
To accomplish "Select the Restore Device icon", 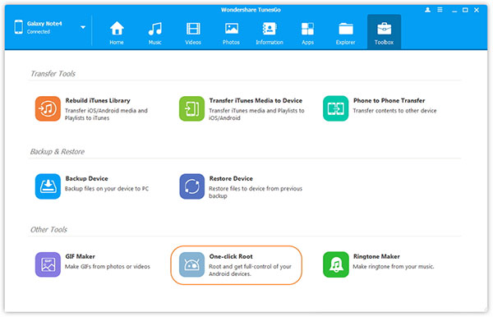I will [191, 186].
